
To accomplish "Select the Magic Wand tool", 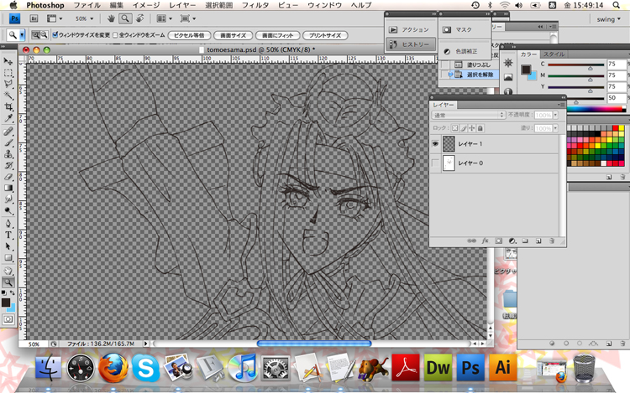I will [8, 96].
